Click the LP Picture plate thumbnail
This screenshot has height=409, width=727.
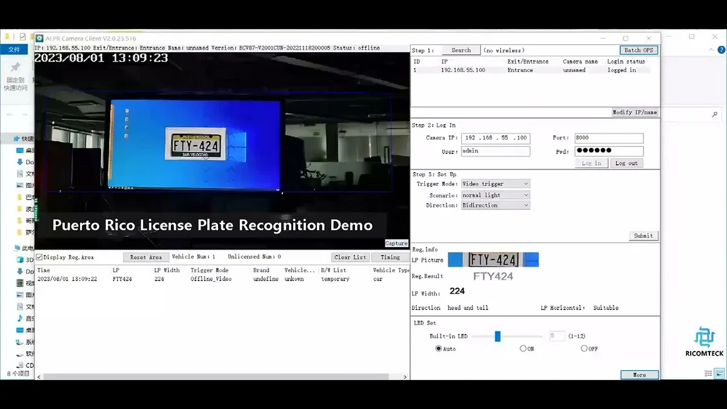coord(493,260)
